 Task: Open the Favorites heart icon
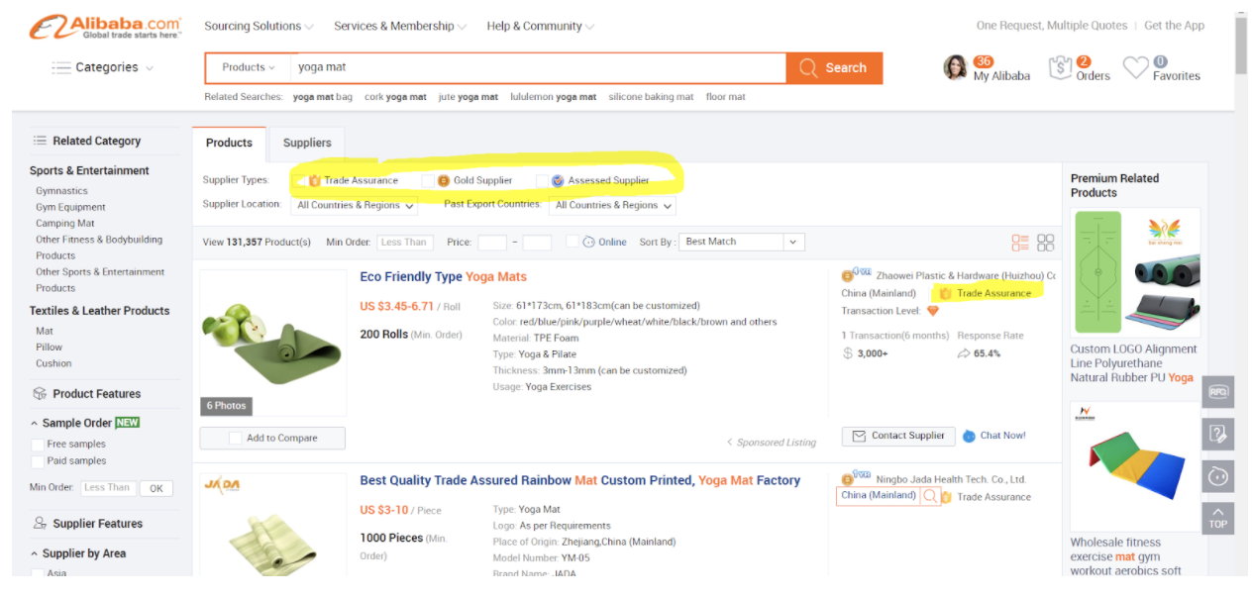pyautogui.click(x=1135, y=68)
